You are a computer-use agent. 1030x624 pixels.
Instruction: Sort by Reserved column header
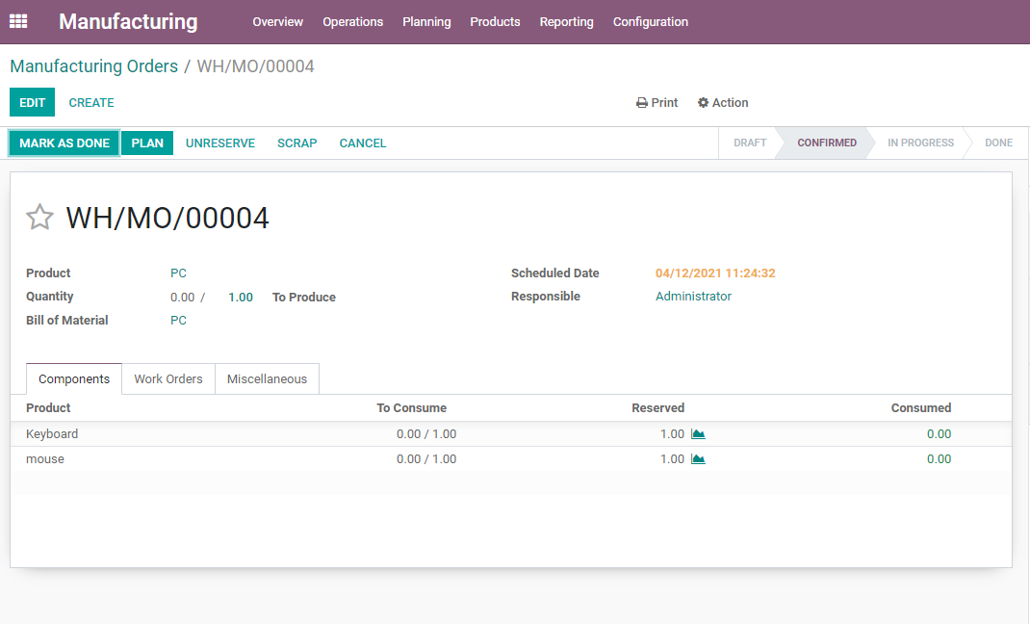click(657, 408)
